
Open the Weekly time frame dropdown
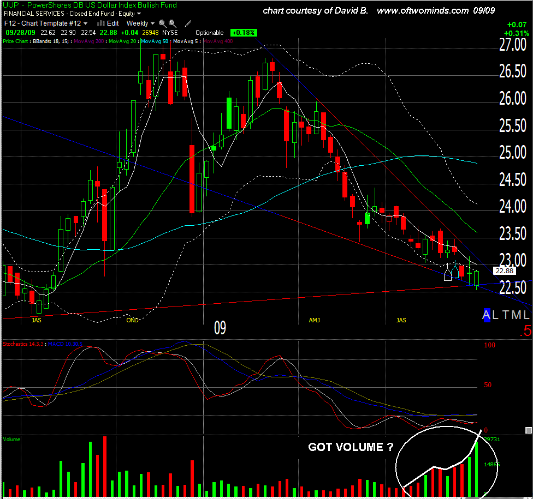pyautogui.click(x=140, y=23)
